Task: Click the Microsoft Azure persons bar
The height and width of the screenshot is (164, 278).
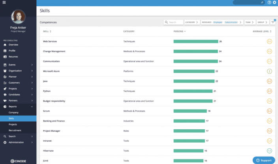Action: coord(193,71)
